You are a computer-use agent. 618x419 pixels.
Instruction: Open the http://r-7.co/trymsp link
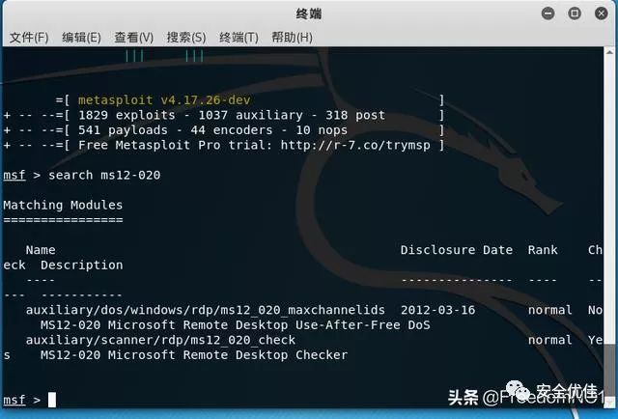pos(355,145)
